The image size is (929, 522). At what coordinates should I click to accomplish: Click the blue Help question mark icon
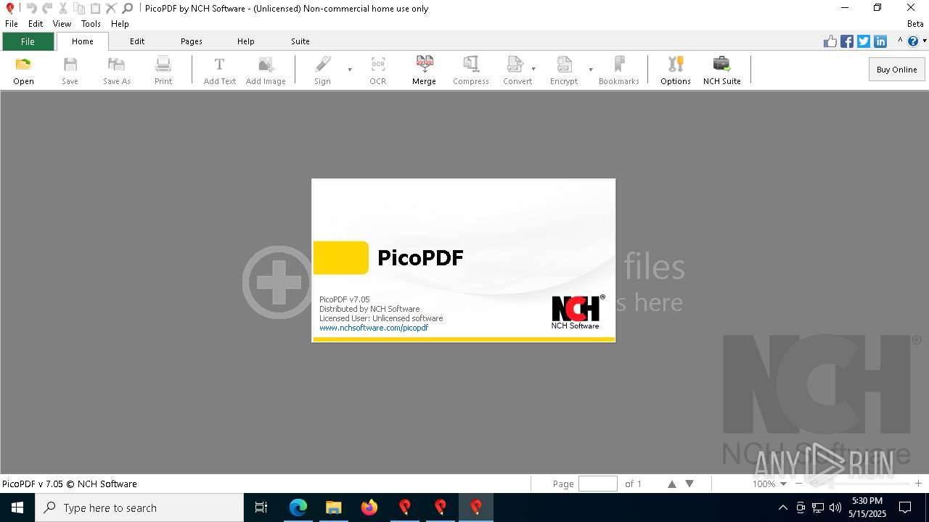click(913, 41)
